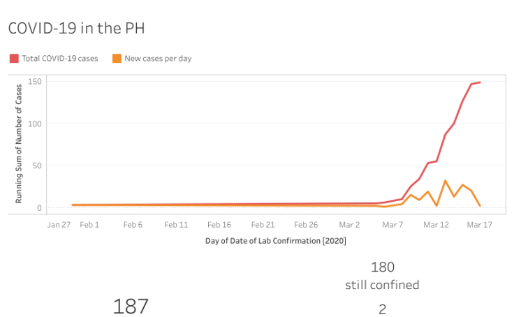Screen dimensions: 514x317
Task: Click the "Mar 12" x-axis tick label
Action: (436, 225)
